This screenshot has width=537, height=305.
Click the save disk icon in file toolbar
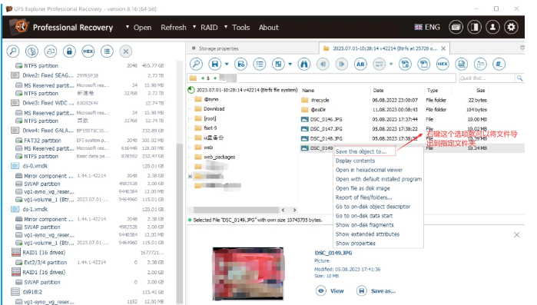215,64
